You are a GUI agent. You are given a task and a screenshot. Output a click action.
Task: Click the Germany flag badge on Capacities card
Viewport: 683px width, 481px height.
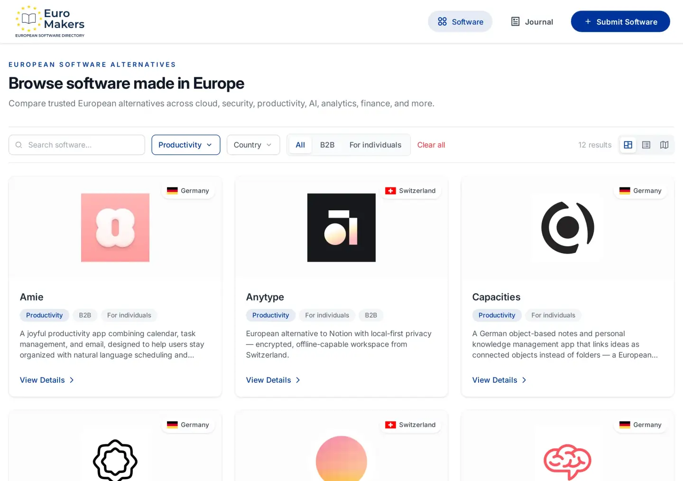[640, 191]
